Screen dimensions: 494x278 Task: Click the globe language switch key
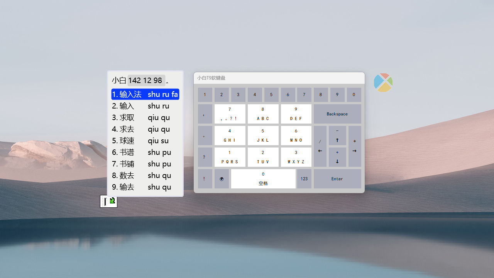pos(222,179)
